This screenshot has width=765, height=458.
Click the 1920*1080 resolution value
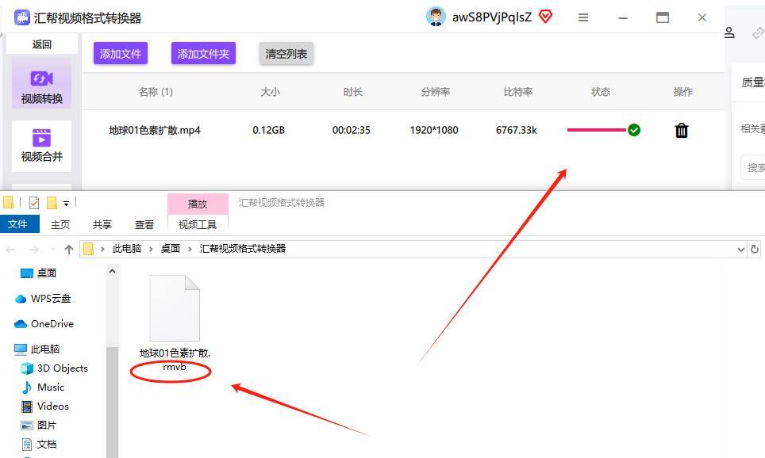(x=434, y=130)
